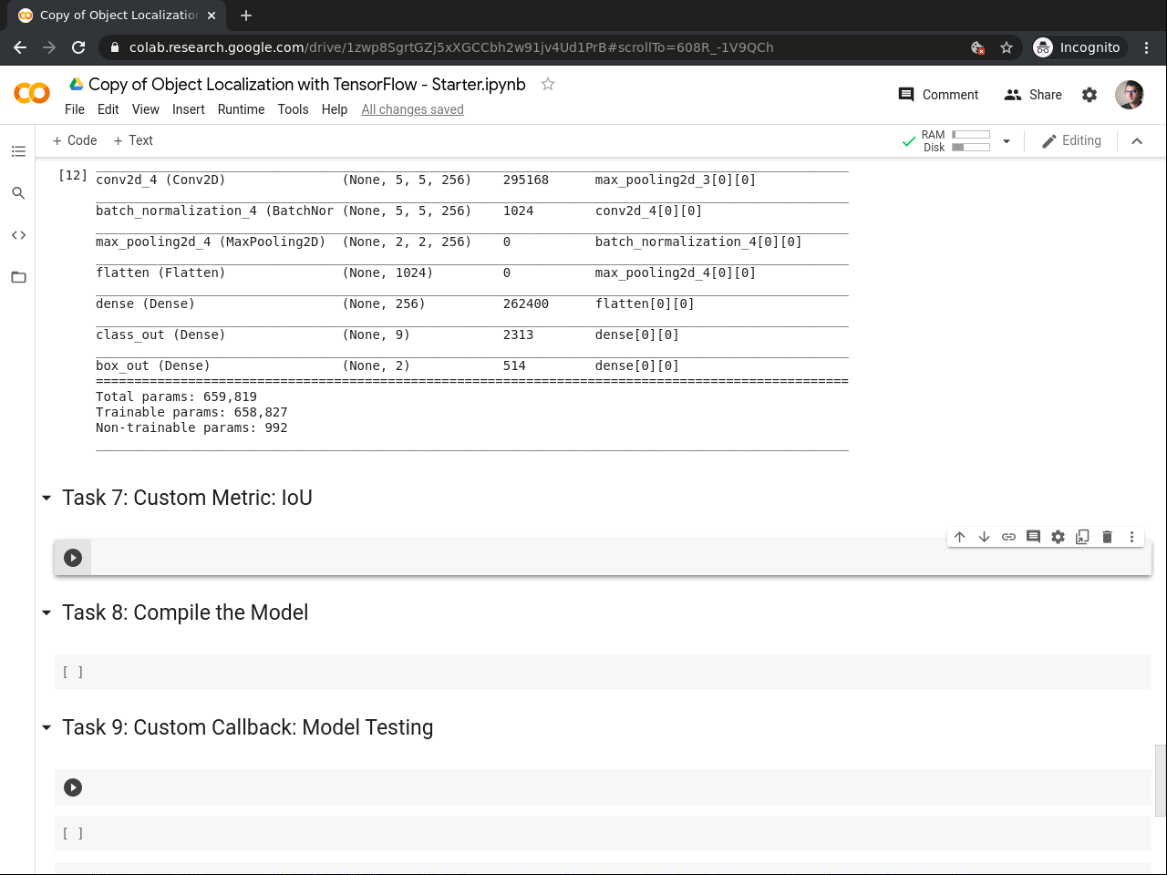Copy link to the selected cell
The height and width of the screenshot is (875, 1167).
(x=1008, y=537)
